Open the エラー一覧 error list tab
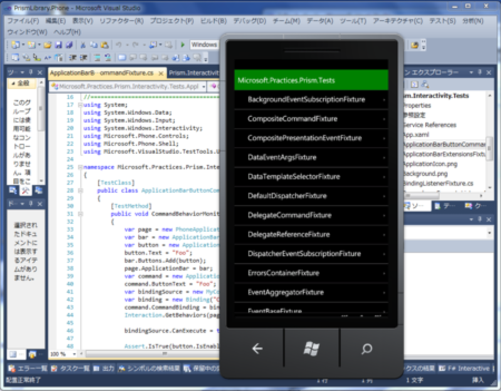Viewport: 501px width, 391px height. tap(28, 369)
